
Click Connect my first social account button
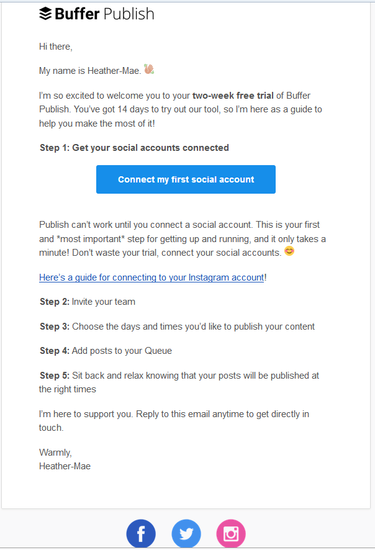[186, 179]
